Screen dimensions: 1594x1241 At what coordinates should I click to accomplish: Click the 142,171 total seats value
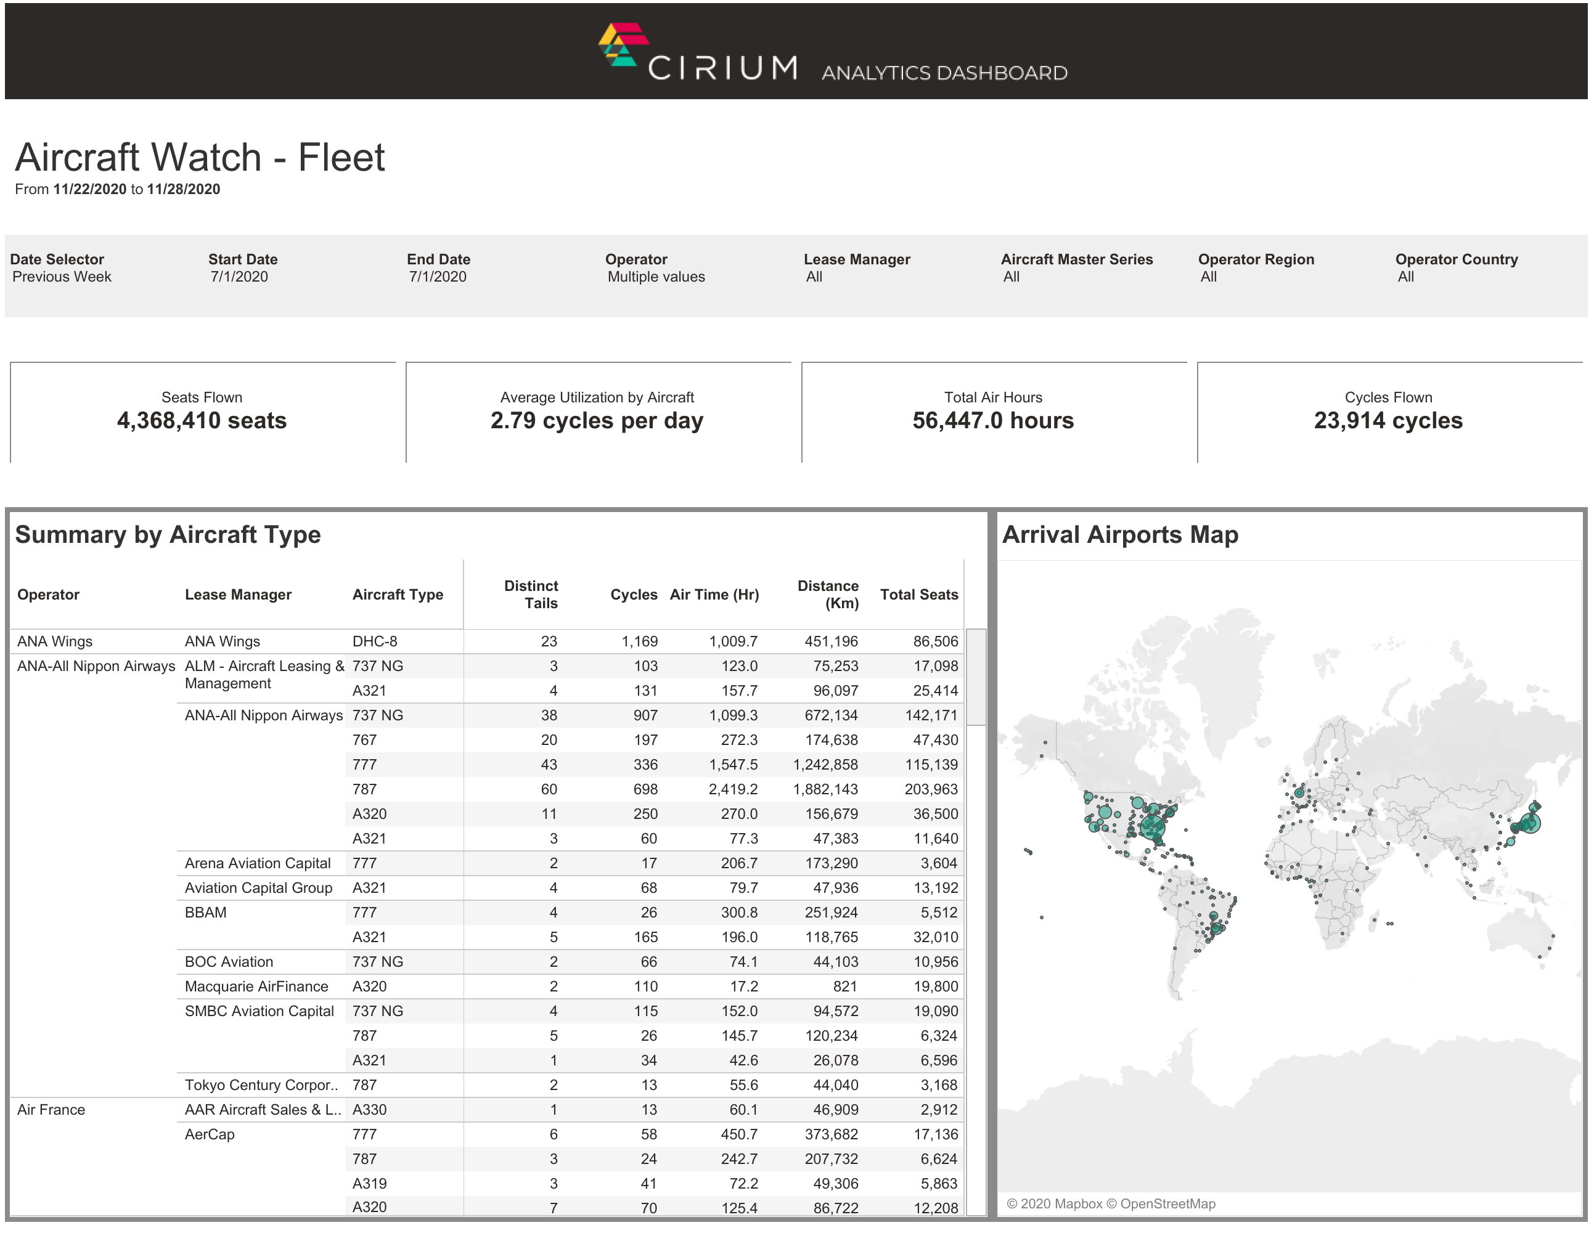click(931, 715)
